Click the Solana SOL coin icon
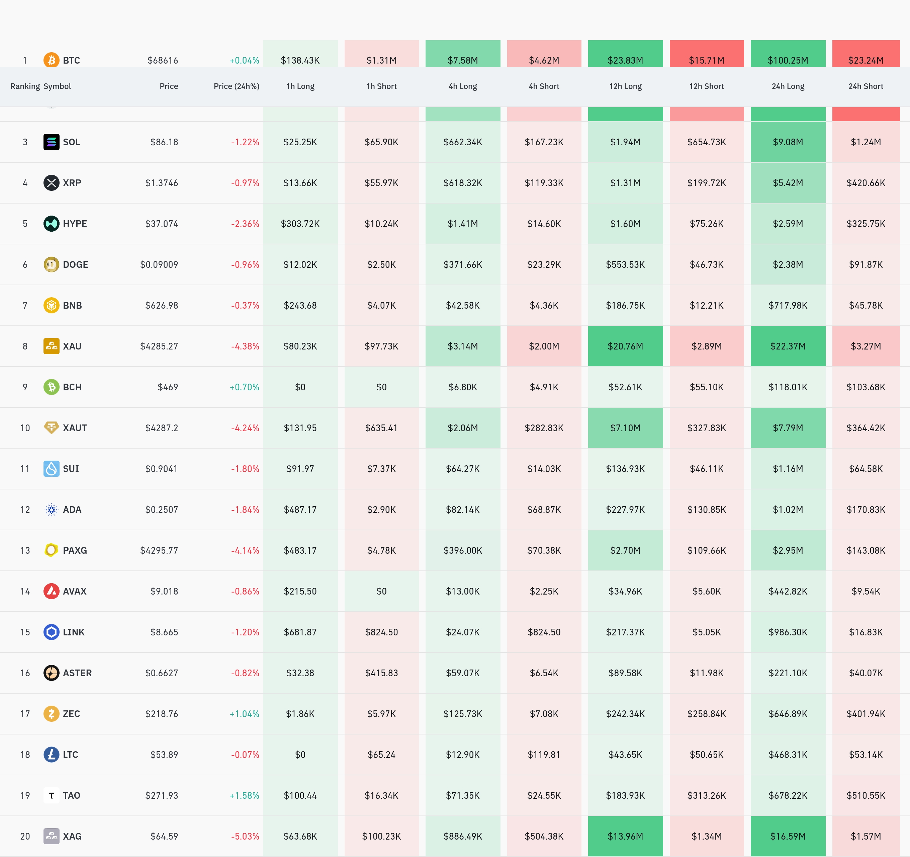 coord(51,142)
